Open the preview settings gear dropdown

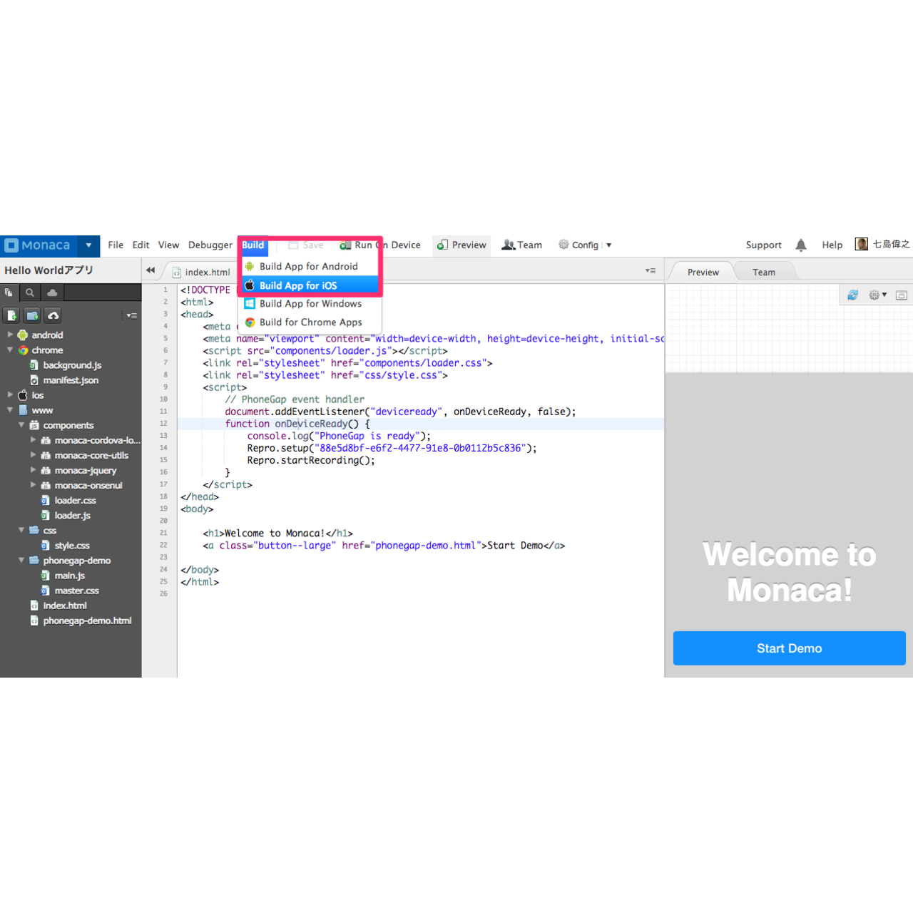click(877, 295)
